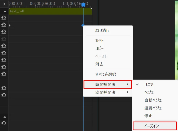Viewport: 178px width, 131px height.
Task: Collapse the arrow beside the text_roll clip
Action: tap(5, 11)
